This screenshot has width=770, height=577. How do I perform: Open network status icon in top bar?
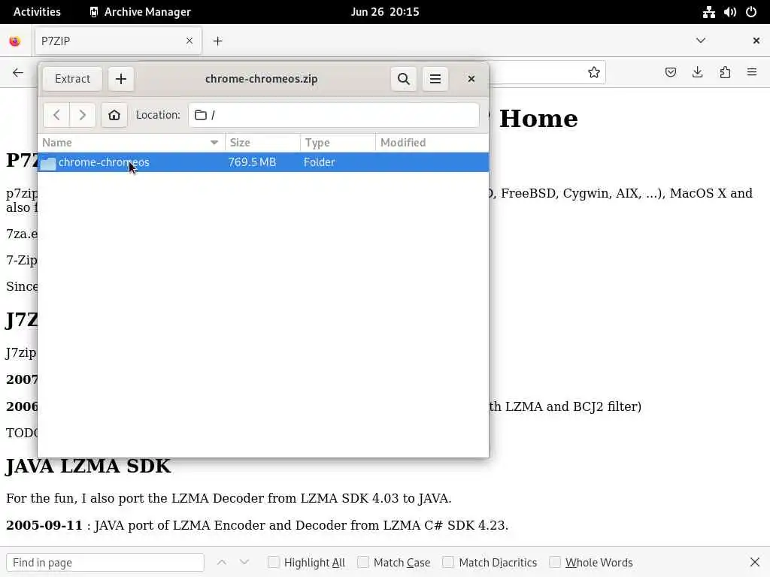click(708, 12)
